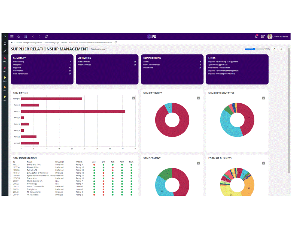Click the SEGMENT column header
This screenshot has width=292, height=229.
point(60,162)
